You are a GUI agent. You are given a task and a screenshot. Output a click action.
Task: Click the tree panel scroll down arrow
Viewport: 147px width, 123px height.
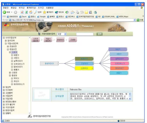pyautogui.click(x=30, y=113)
